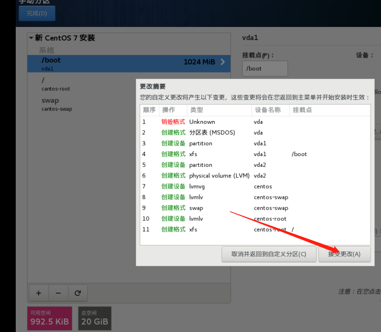Screen dimensions: 381x332
Task: Select the 销毁格式 Unknown vda row
Action: click(x=202, y=121)
